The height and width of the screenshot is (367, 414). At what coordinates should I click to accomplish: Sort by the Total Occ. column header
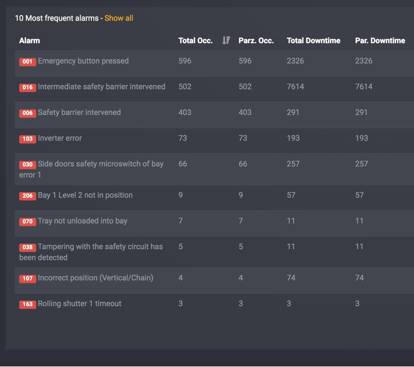click(x=195, y=40)
